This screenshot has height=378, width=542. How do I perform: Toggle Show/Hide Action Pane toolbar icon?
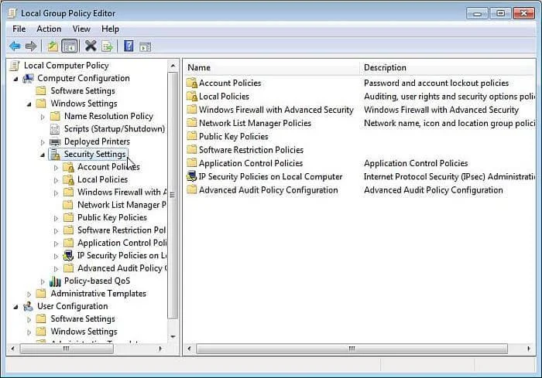[x=146, y=46]
